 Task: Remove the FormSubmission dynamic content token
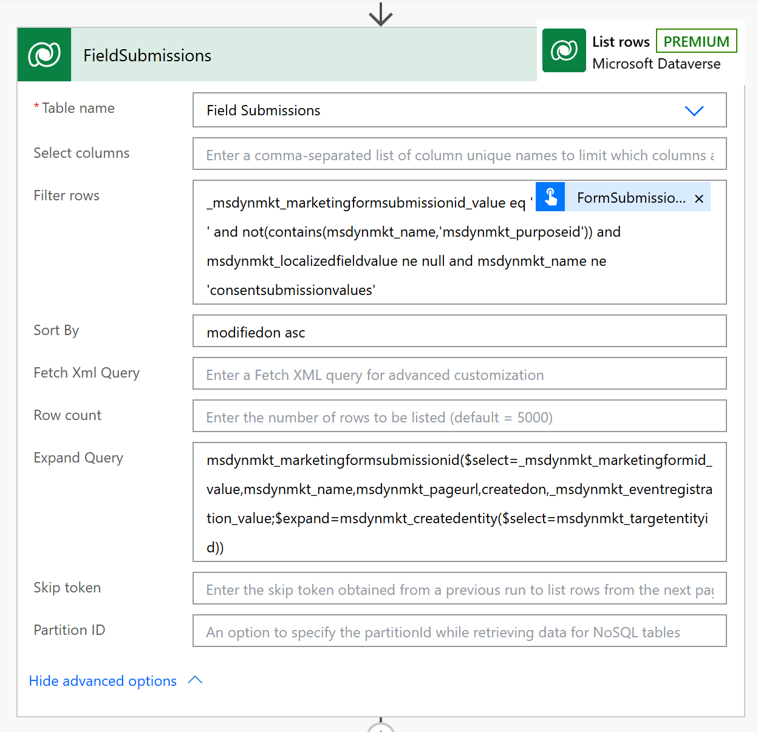[x=699, y=198]
